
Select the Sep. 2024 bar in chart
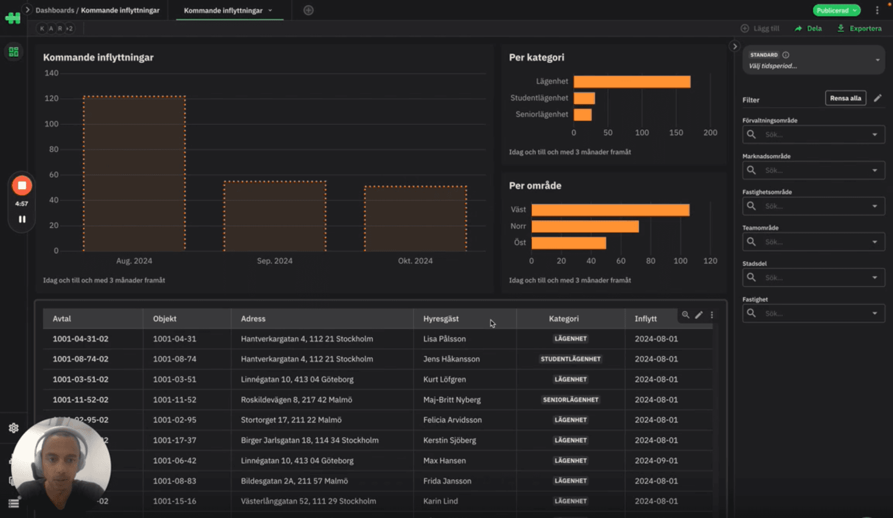(x=275, y=216)
